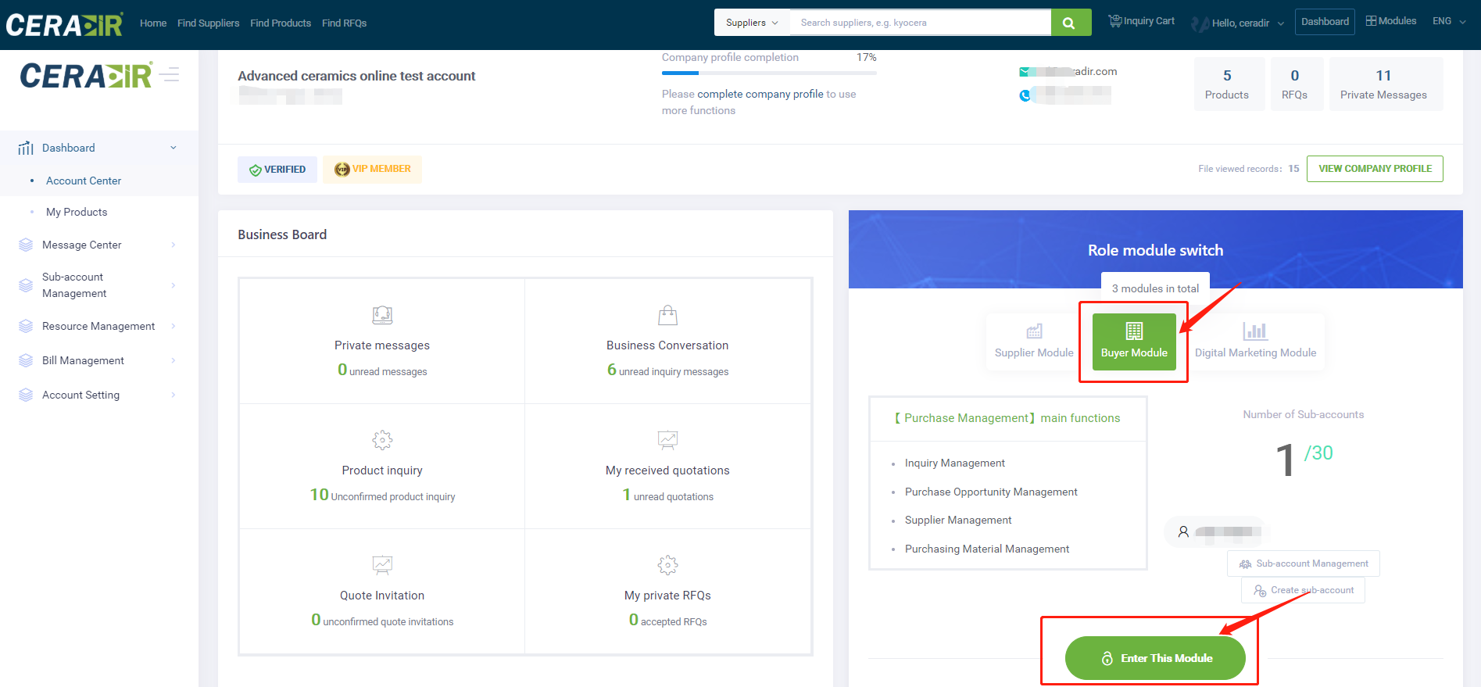This screenshot has width=1481, height=687.
Task: Click the My received quotations chart icon
Action: point(667,440)
